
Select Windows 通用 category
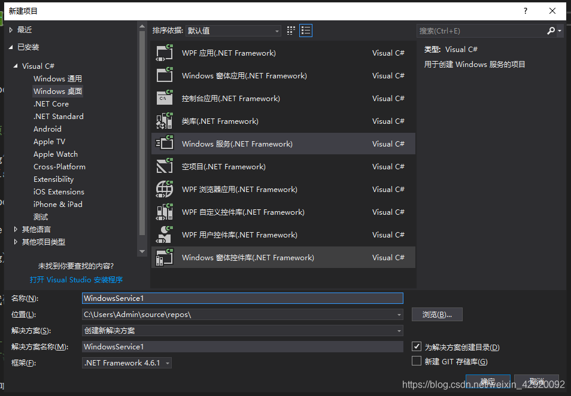coord(57,78)
